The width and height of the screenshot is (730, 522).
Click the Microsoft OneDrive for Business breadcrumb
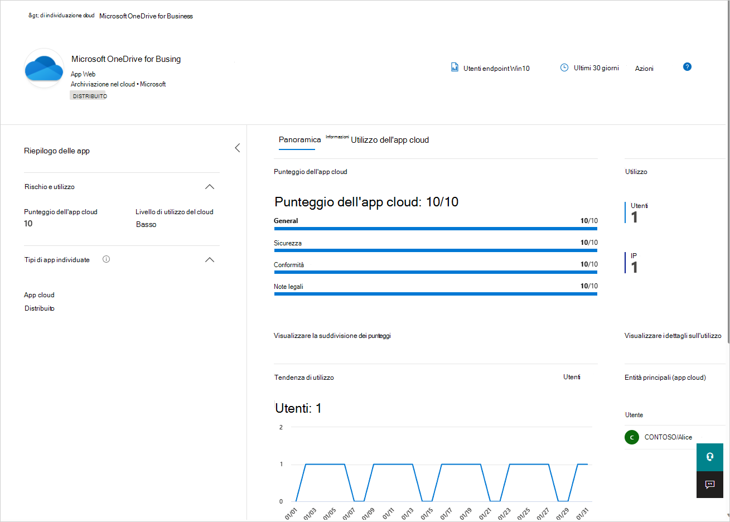pos(146,16)
